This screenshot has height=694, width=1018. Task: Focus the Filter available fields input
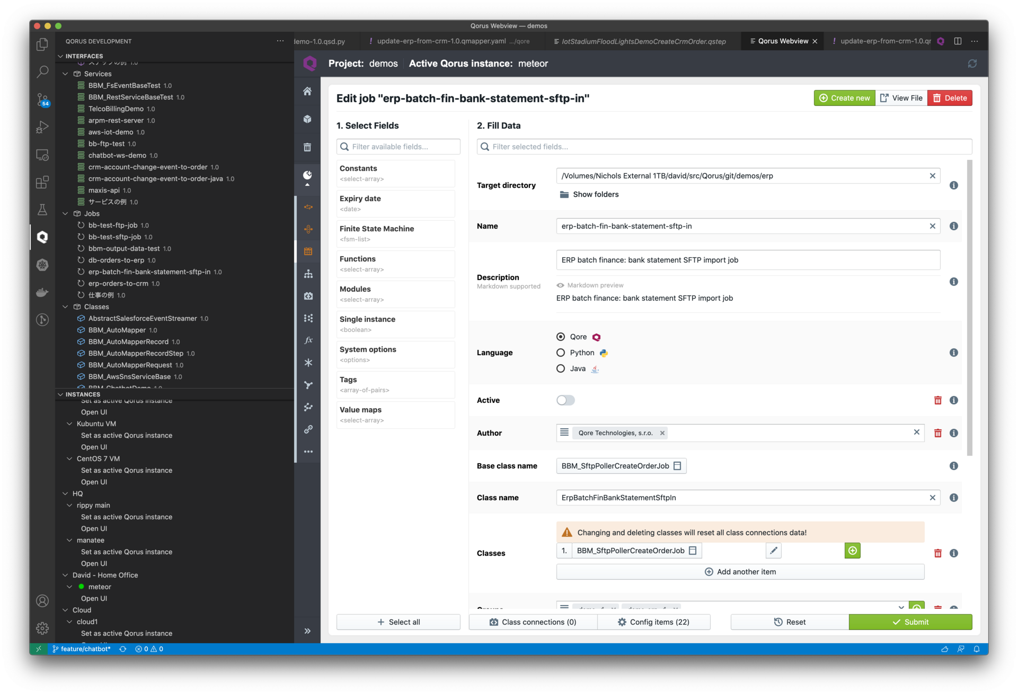click(399, 147)
